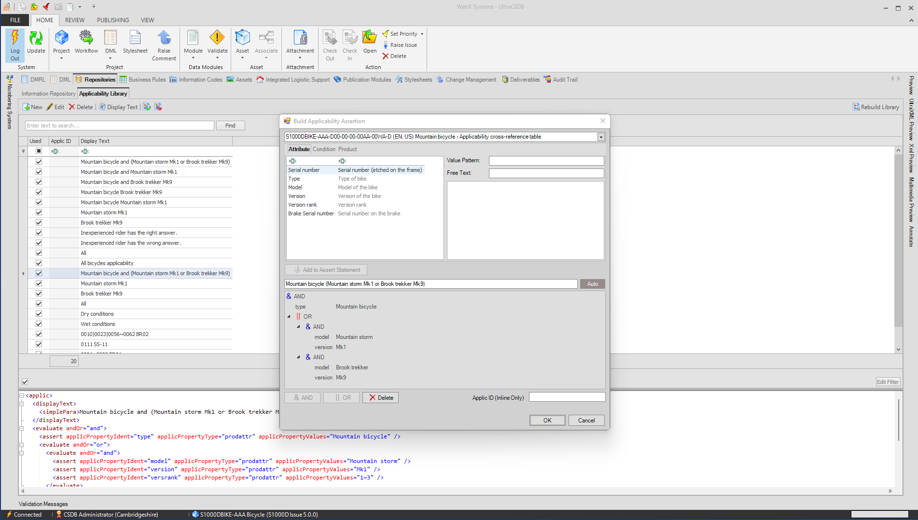Click the toolbar icon next to Display Text
The height and width of the screenshot is (520, 918).
[x=147, y=107]
